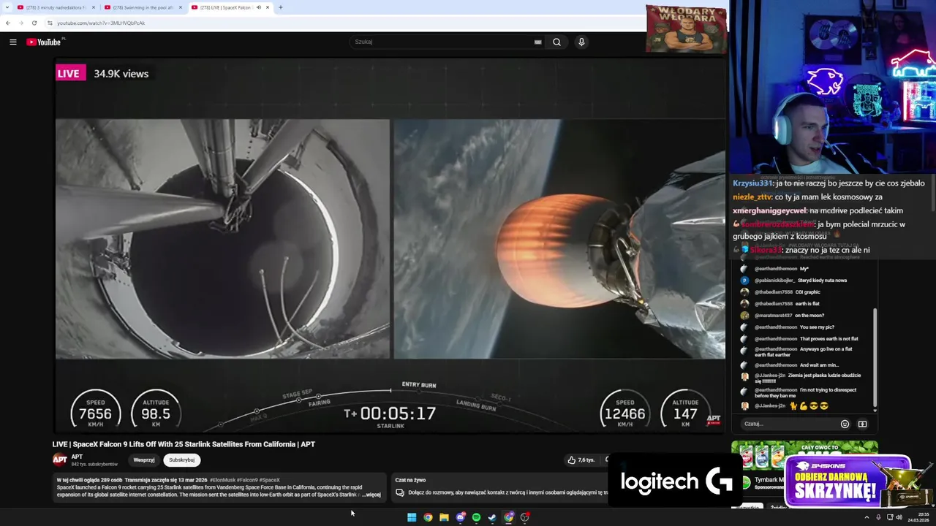This screenshot has width=936, height=526.
Task: Open the APT channel avatar
Action: point(60,460)
